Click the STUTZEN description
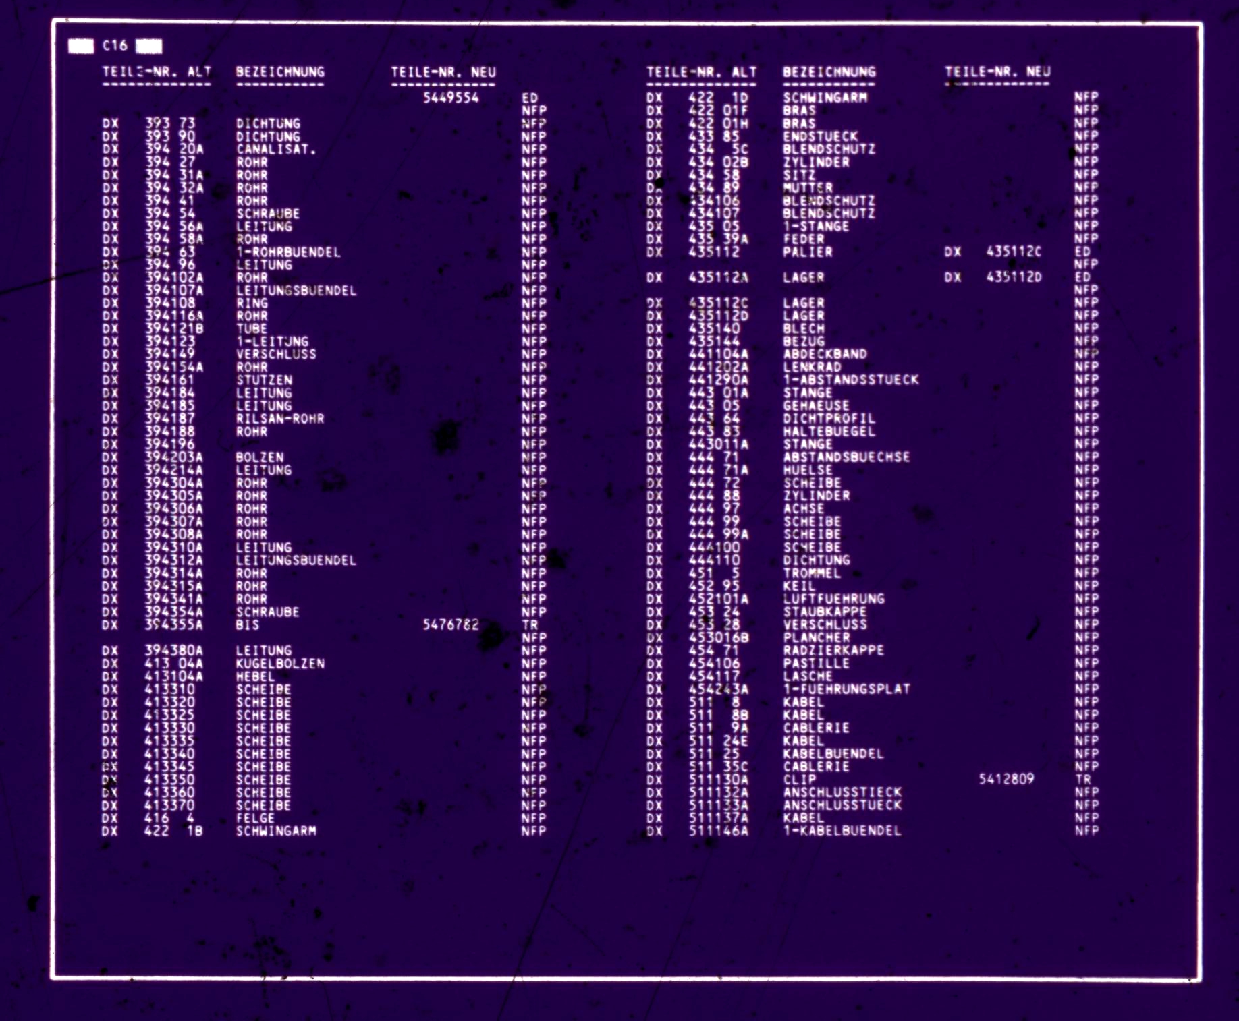 [264, 380]
